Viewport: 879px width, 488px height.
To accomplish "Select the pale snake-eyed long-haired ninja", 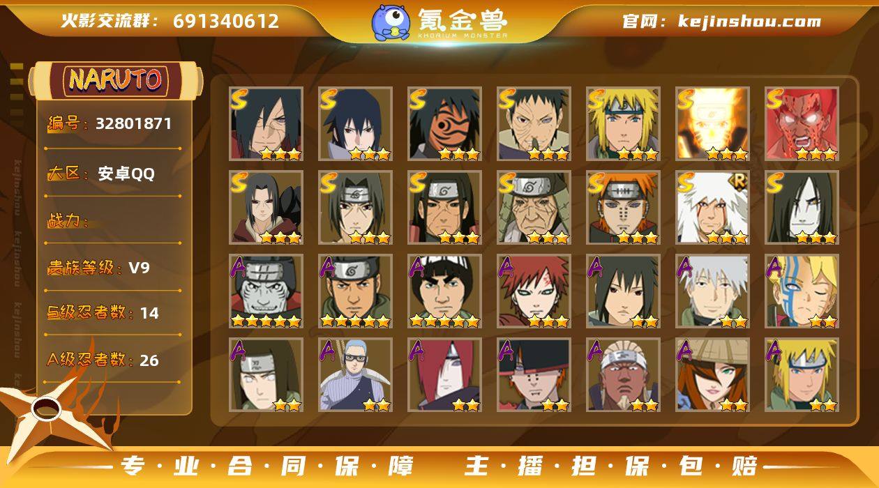I will (802, 208).
